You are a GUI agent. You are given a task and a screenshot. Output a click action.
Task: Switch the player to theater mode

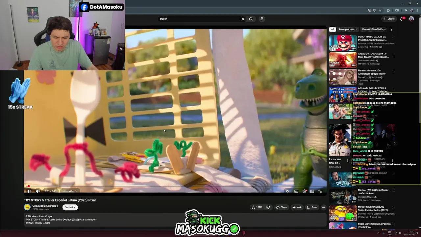coord(312,191)
